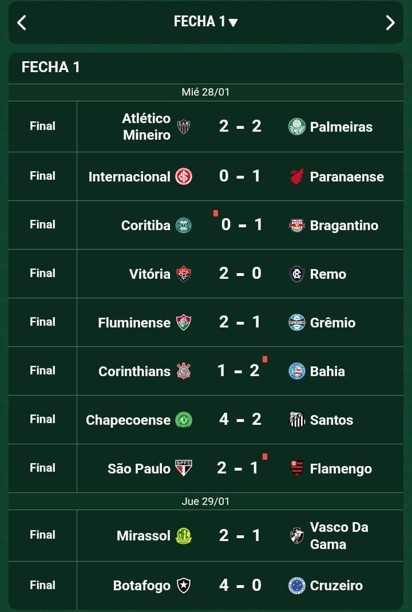Click the Bragantino Red Bull logo

pyautogui.click(x=296, y=225)
